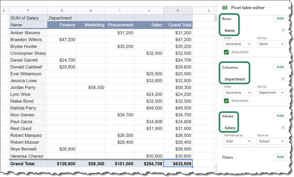Remove the Department field from Columns
The width and height of the screenshot is (294, 177).
(x=283, y=79)
